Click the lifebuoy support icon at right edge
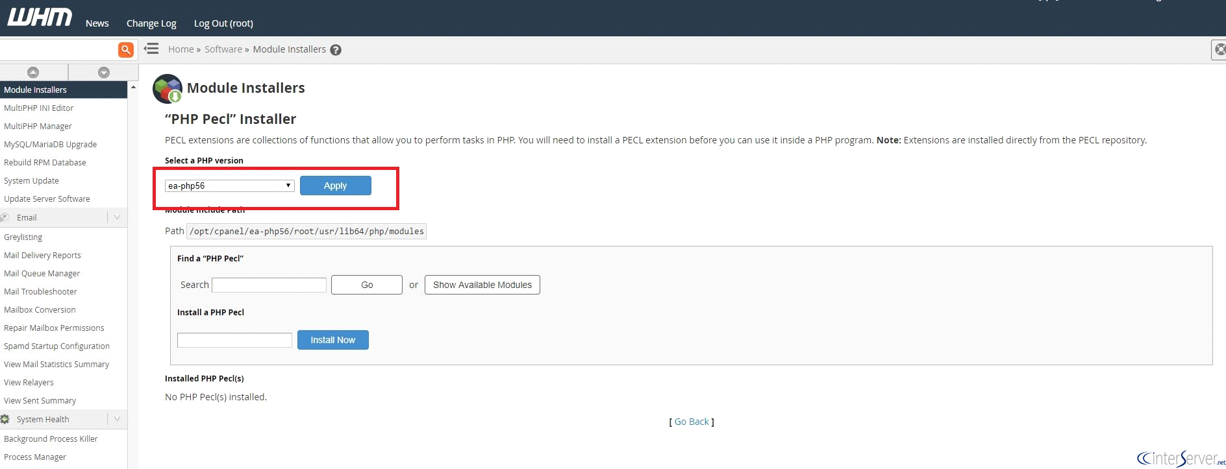This screenshot has height=469, width=1226. pyautogui.click(x=1219, y=49)
